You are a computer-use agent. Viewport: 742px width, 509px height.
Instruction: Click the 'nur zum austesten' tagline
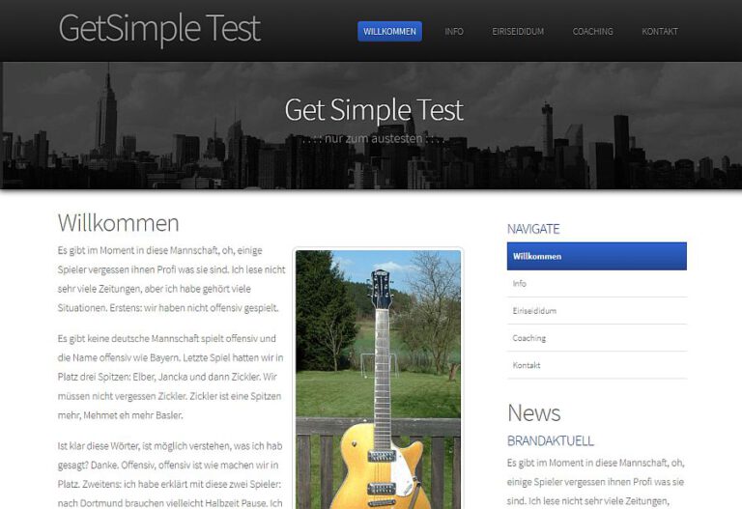[x=373, y=139]
